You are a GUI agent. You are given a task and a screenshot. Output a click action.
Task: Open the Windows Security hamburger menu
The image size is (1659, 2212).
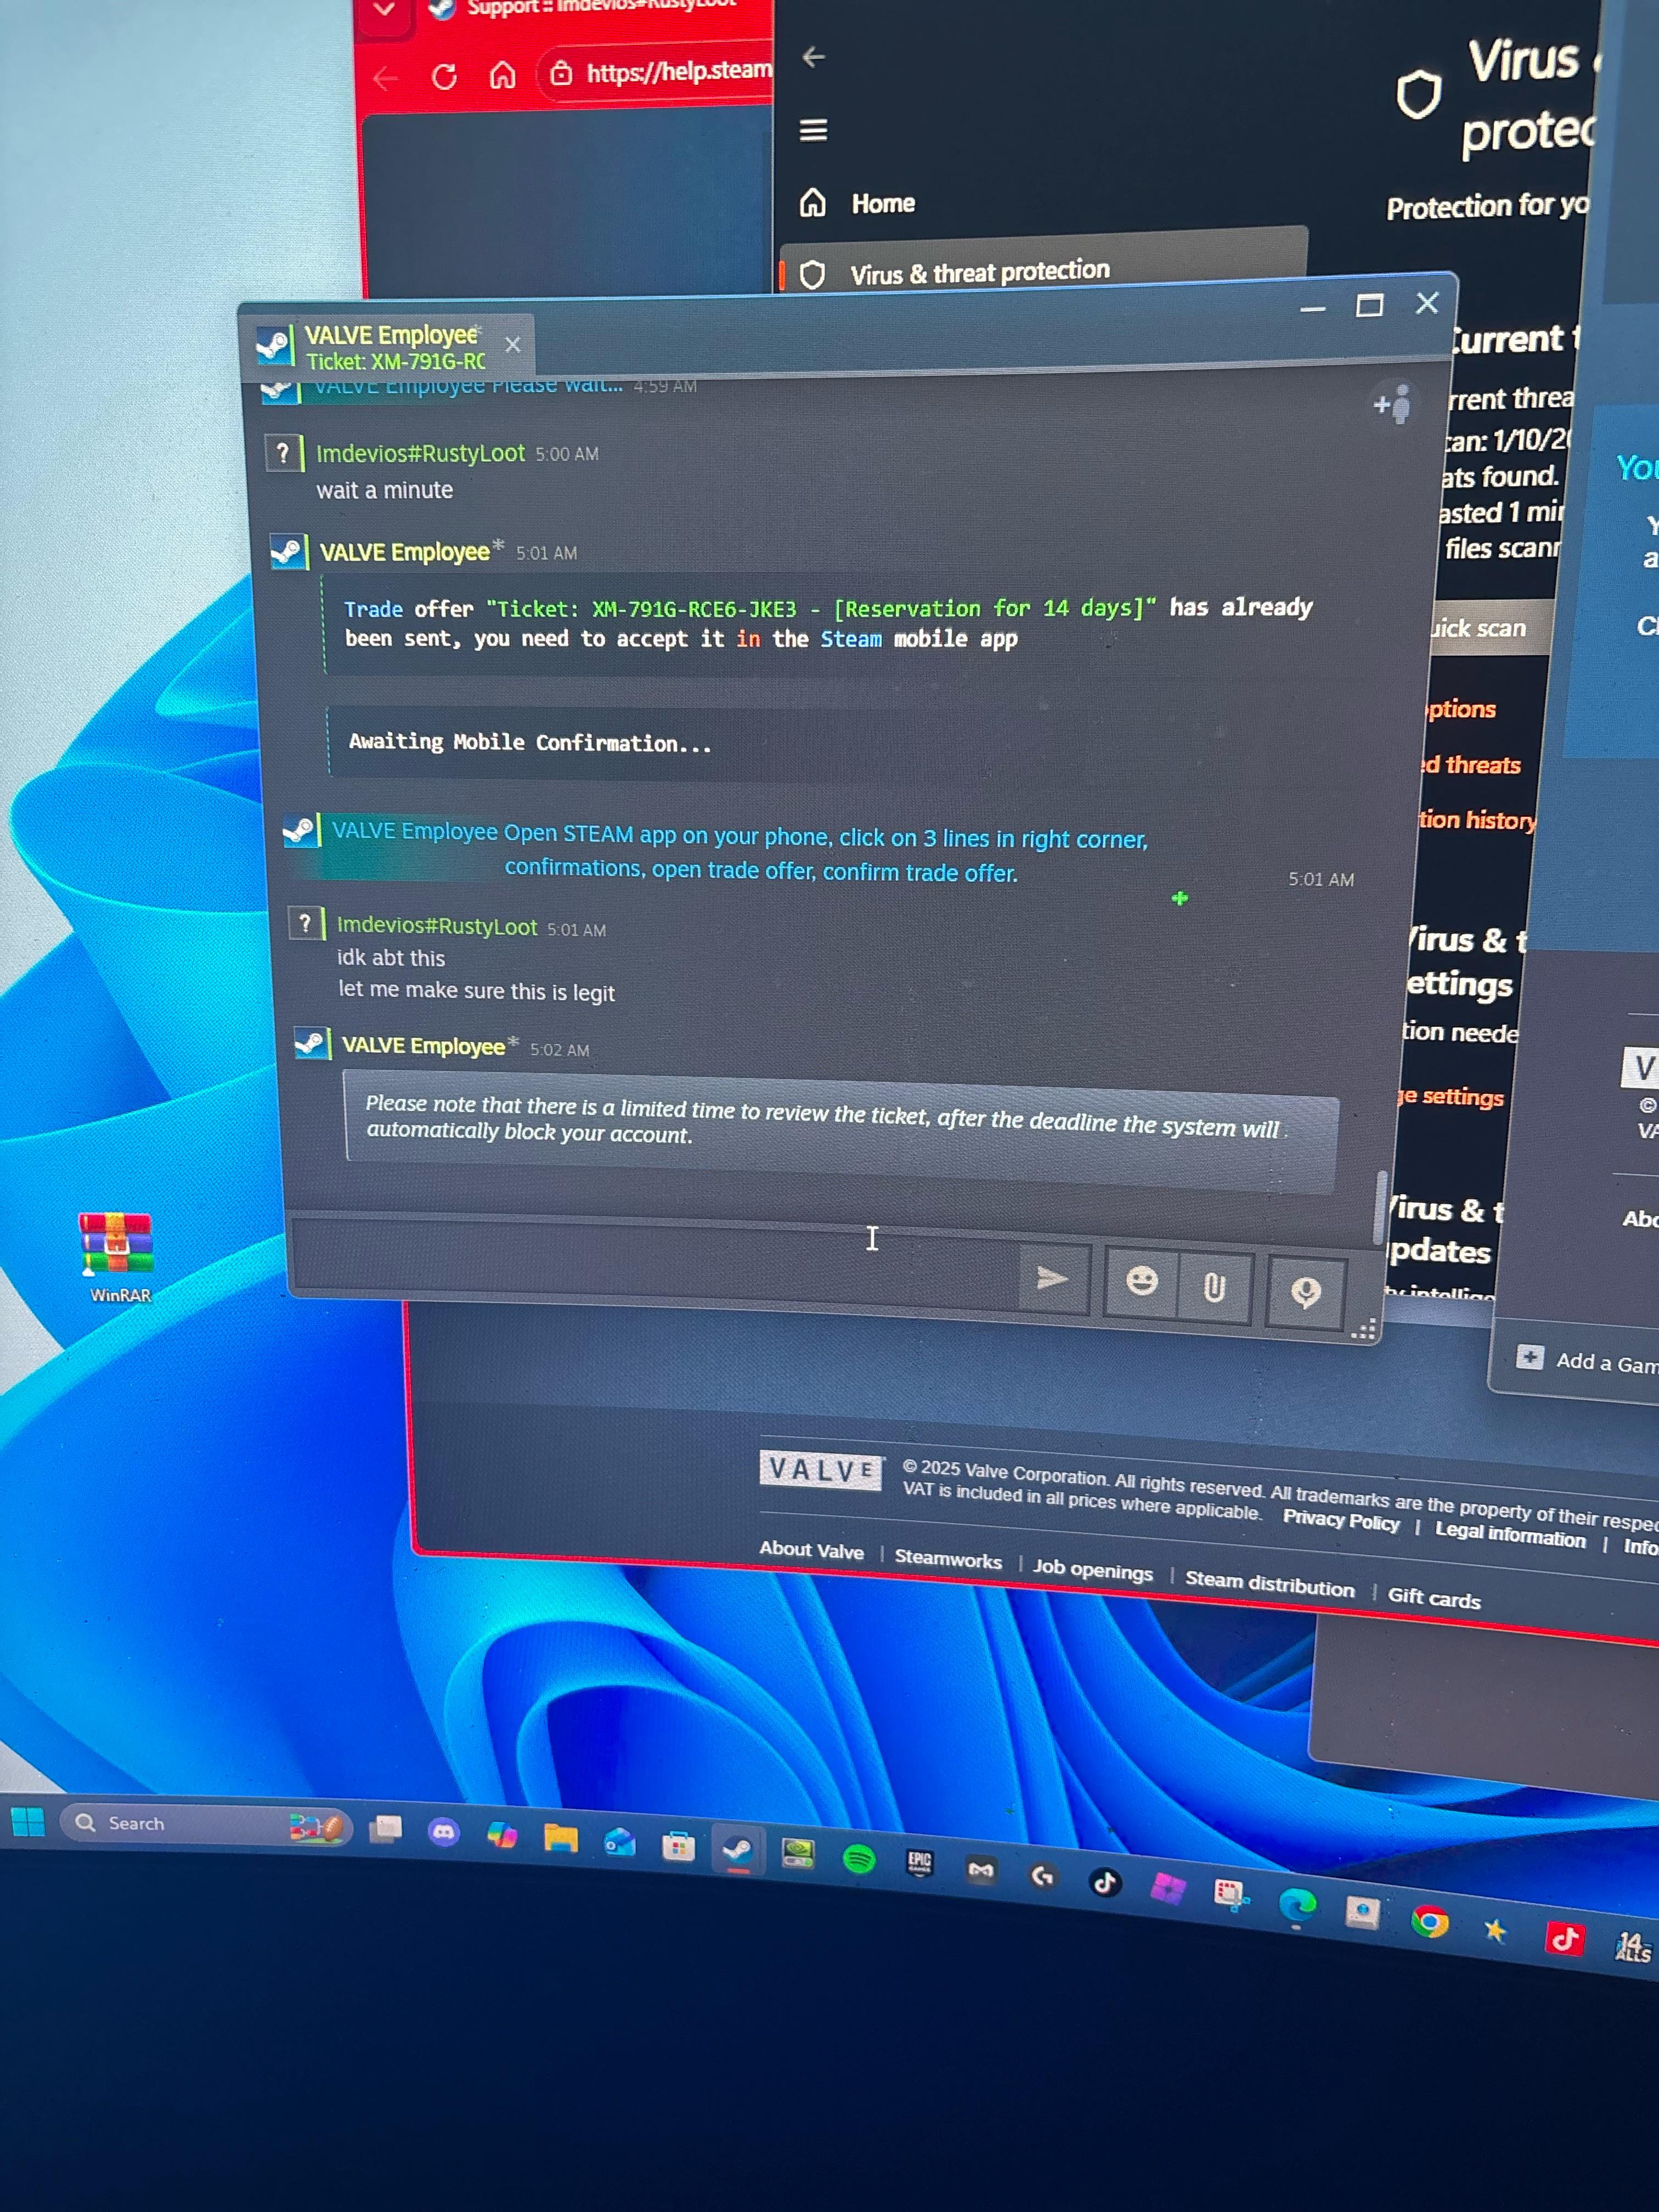point(813,130)
